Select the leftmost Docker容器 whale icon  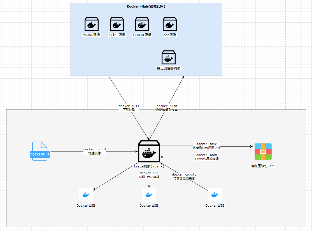86,195
